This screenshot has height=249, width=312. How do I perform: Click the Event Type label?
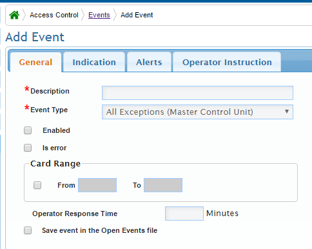pos(49,110)
